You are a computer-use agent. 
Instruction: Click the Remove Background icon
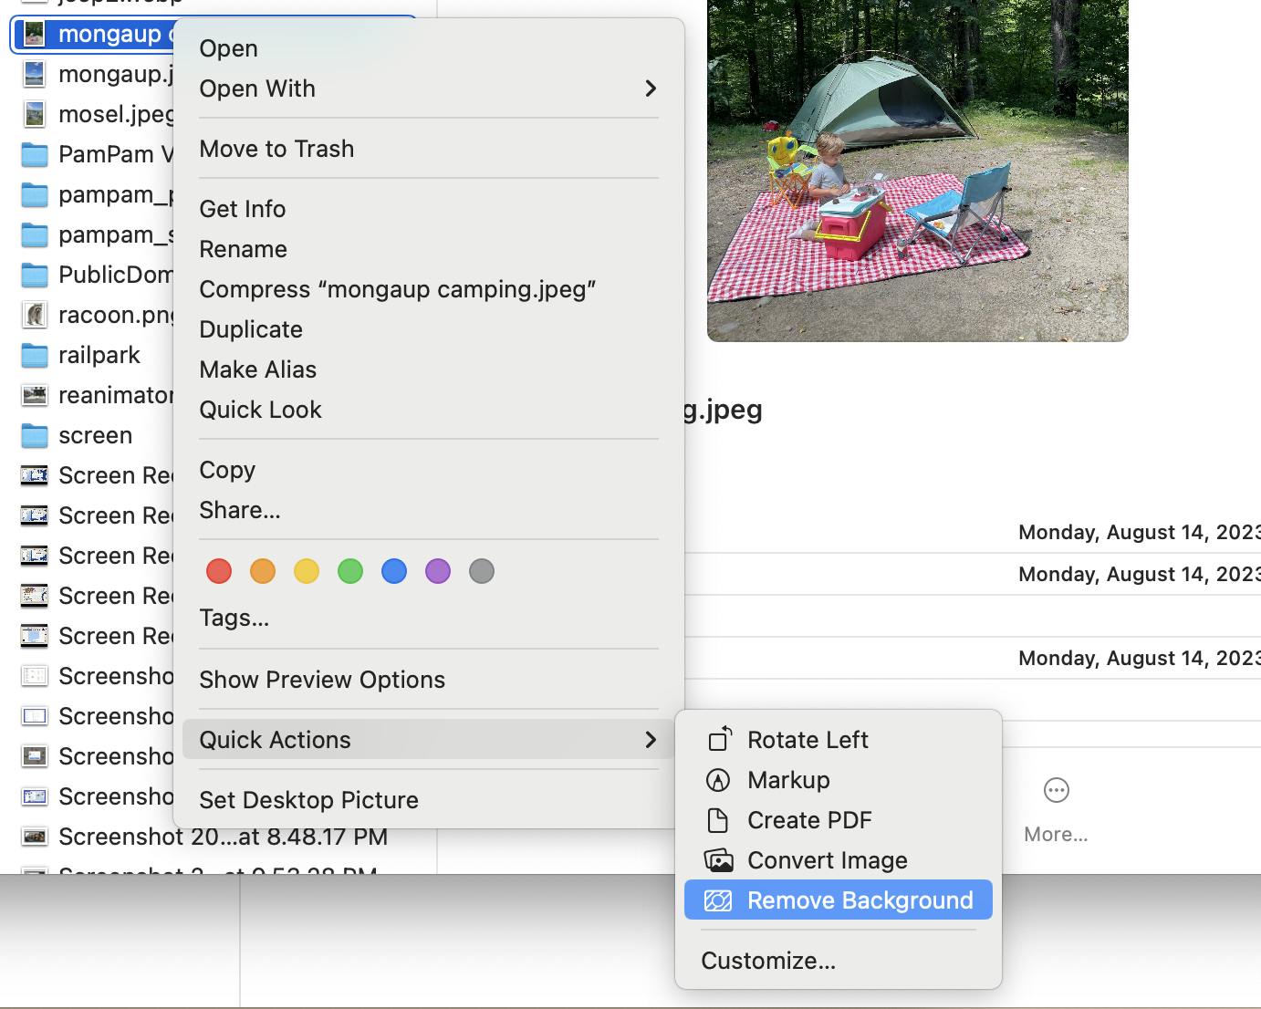click(719, 900)
